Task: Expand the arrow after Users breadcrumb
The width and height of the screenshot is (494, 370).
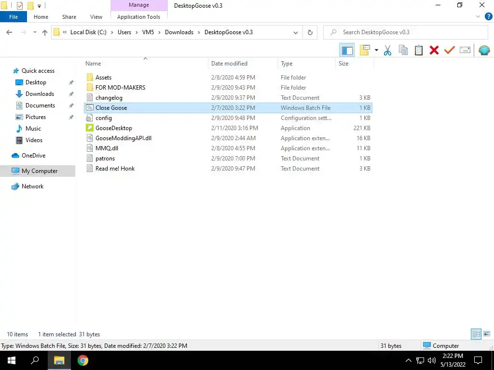Action: (x=137, y=32)
